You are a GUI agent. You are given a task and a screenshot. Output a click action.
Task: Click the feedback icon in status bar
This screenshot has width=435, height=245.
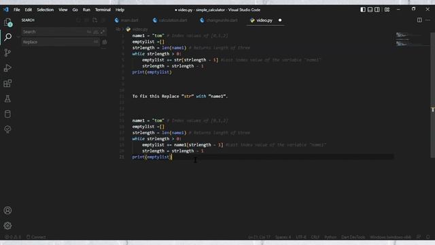419,237
